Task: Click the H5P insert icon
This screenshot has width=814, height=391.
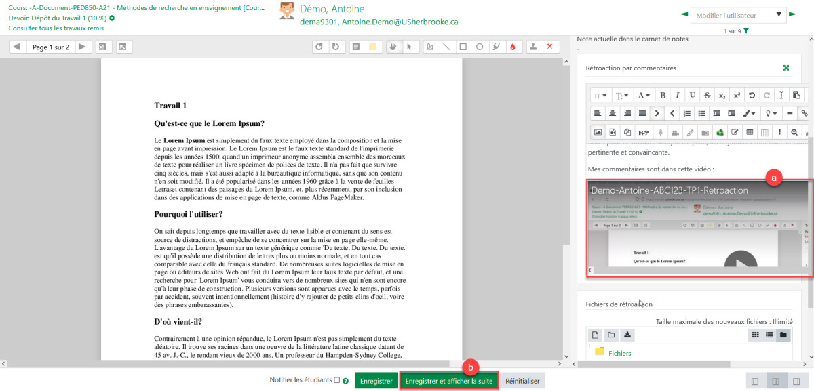Action: 644,131
